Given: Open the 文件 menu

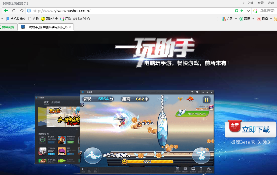Looking at the screenshot, I should pos(250,3).
